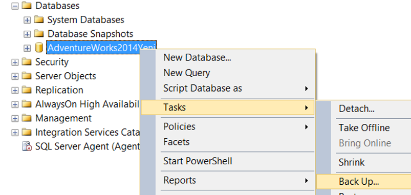The image size is (411, 195).
Task: Choose Detach... from the Tasks submenu
Action: 364,108
